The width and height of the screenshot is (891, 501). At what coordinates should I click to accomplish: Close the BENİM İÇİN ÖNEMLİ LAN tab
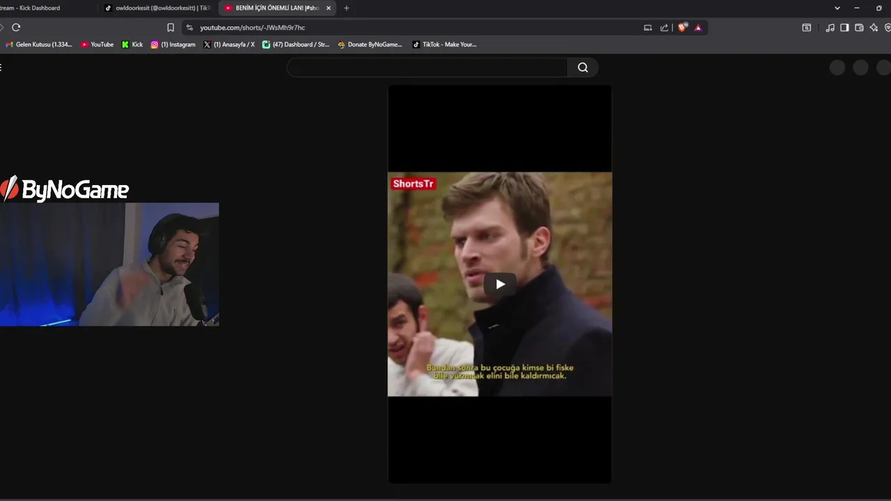pos(329,8)
